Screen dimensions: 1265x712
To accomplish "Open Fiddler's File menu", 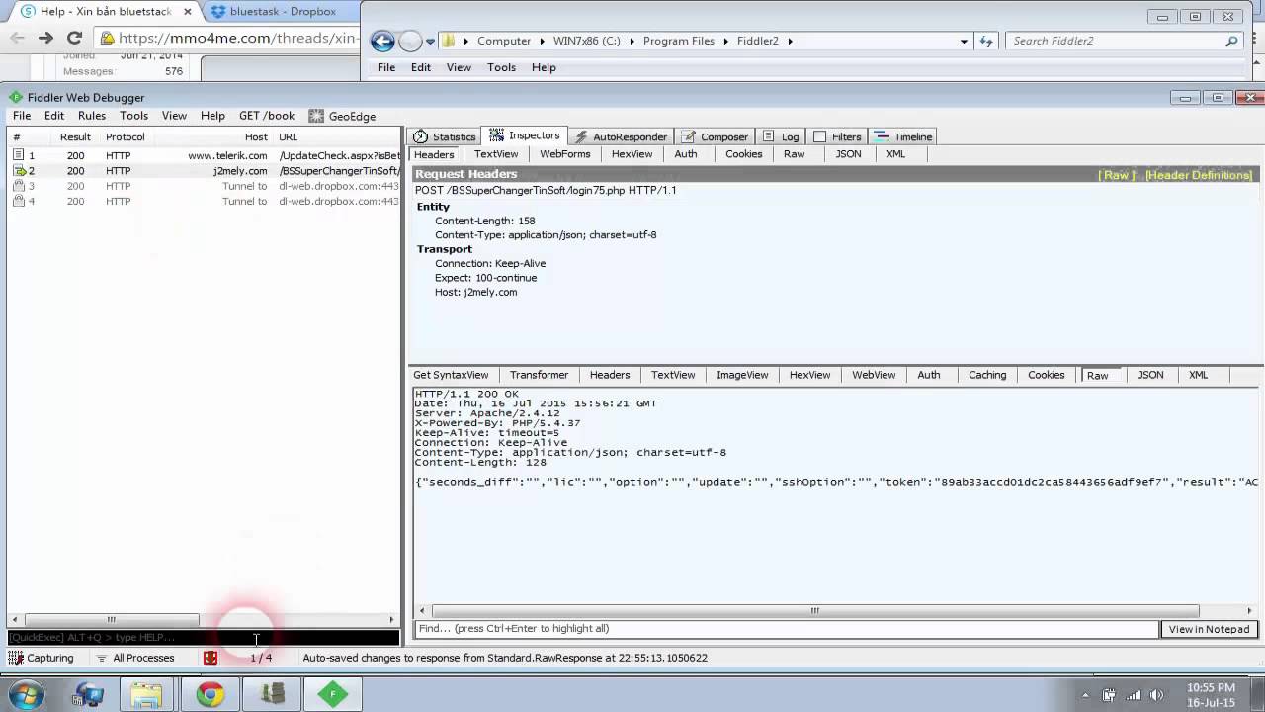I will click(x=22, y=116).
